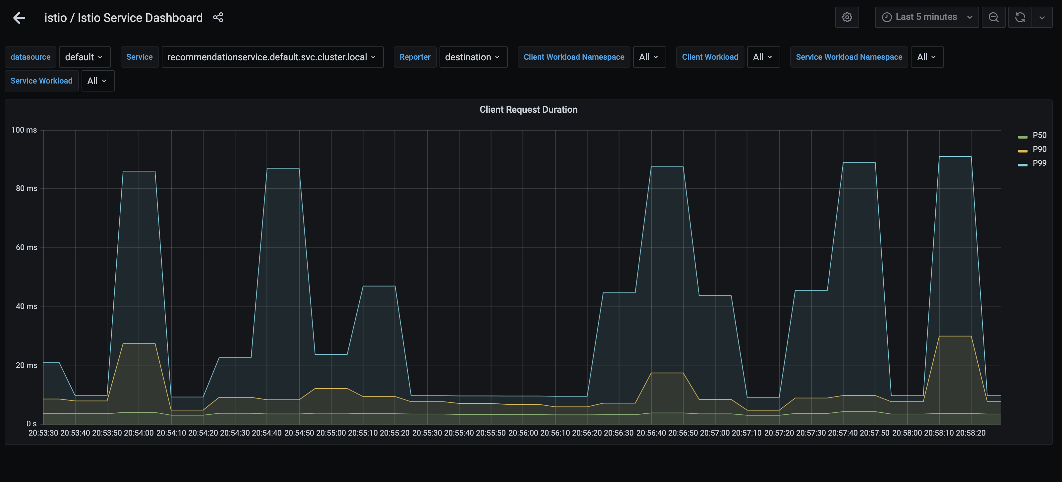Image resolution: width=1062 pixels, height=482 pixels.
Task: Open Service Workload Namespace All dropdown
Action: (927, 57)
